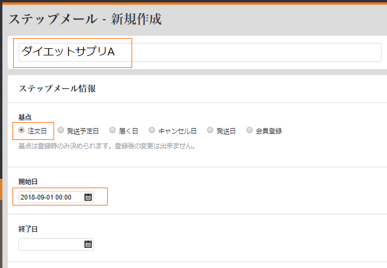387x268 pixels.
Task: Select the 注文日 radio button
Action: point(22,130)
